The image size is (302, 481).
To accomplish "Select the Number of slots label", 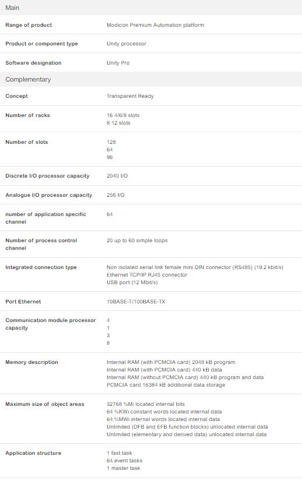I will 27,142.
